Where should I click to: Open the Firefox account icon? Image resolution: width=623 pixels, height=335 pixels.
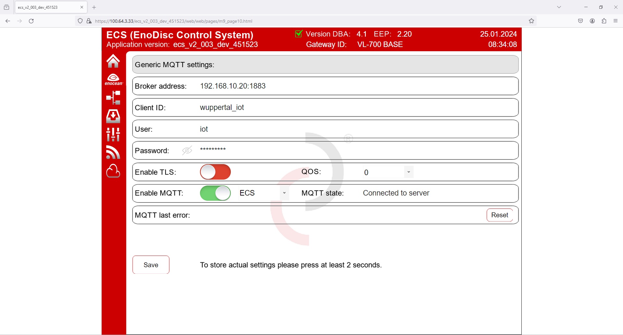(592, 21)
